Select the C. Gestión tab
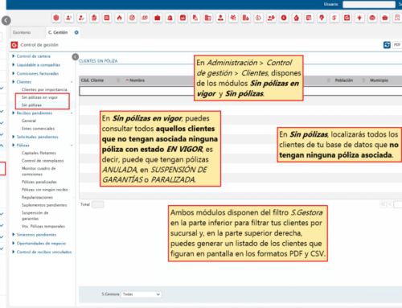402x308 pixels. pos(58,32)
